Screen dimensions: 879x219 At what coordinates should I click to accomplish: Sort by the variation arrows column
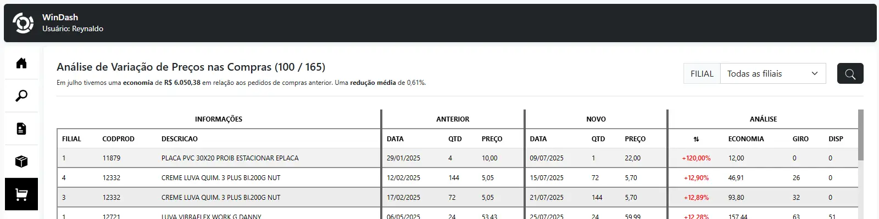696,139
